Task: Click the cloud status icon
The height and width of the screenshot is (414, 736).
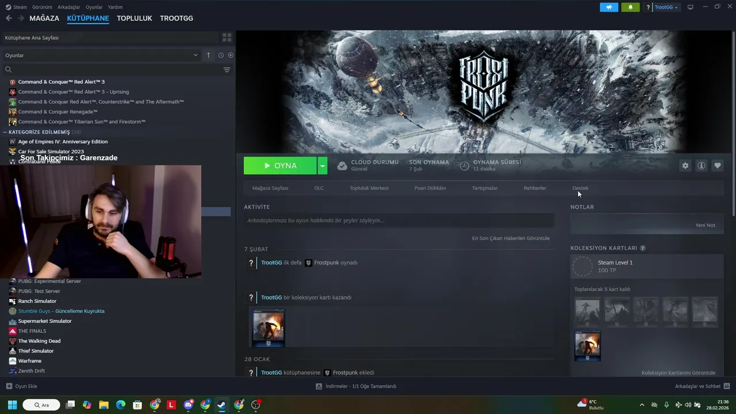Action: click(342, 166)
